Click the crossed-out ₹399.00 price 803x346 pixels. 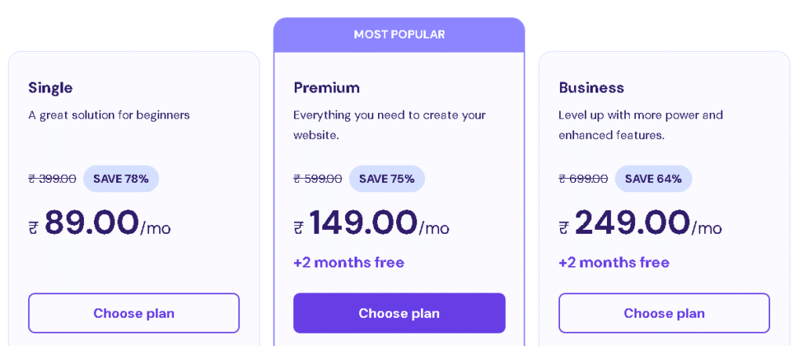coord(53,179)
